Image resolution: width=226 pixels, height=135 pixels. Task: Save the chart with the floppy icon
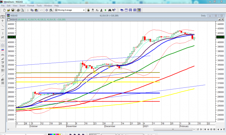pyautogui.click(x=13, y=10)
